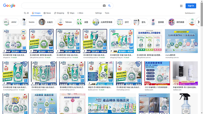
Task: Click the shopping.friday.tw source link
Action: [116, 57]
